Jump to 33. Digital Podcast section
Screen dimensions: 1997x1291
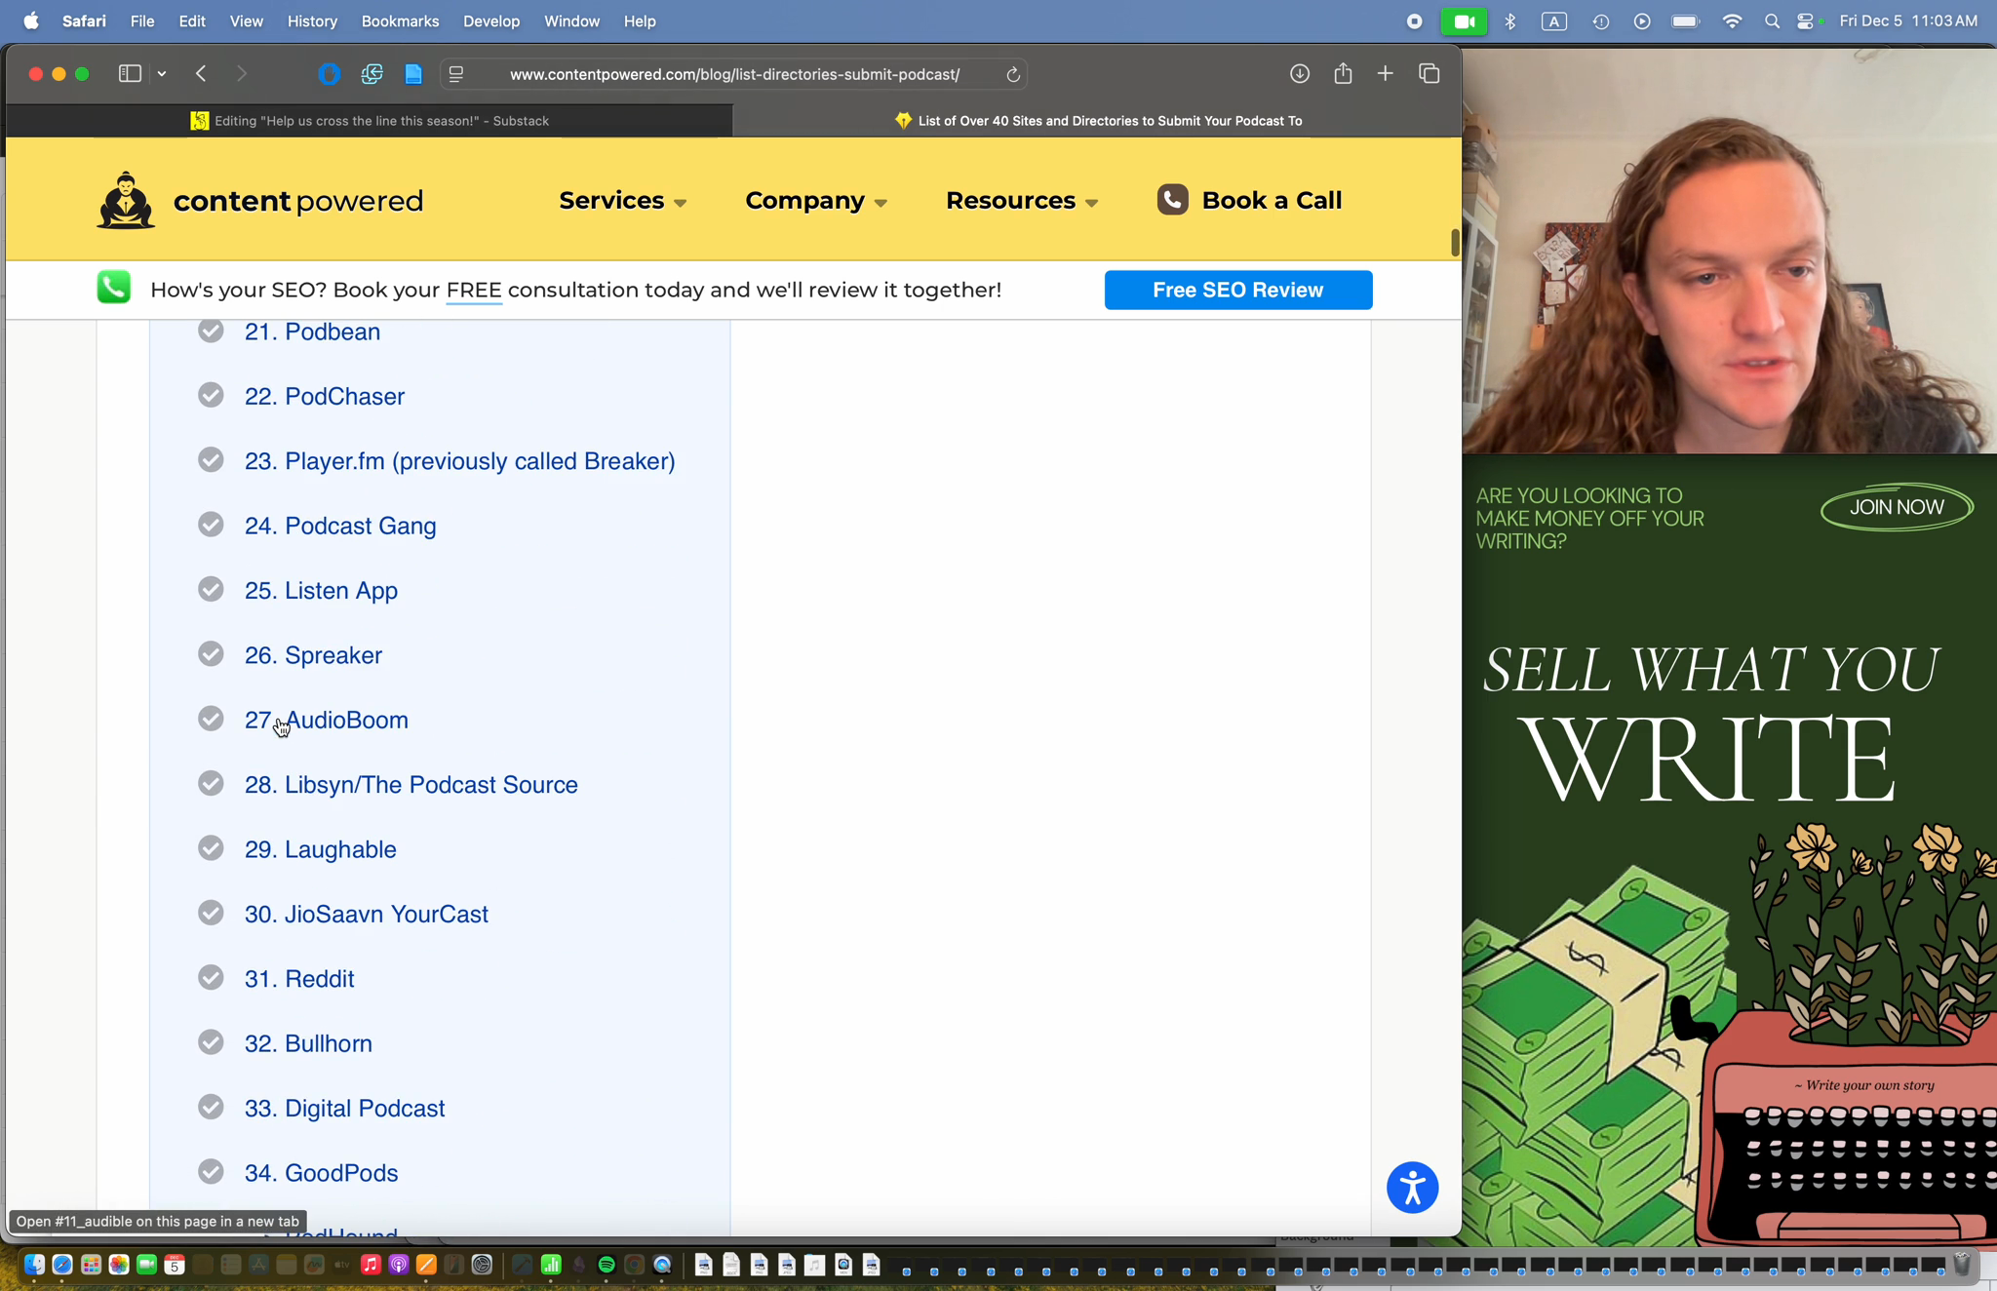tap(344, 1109)
